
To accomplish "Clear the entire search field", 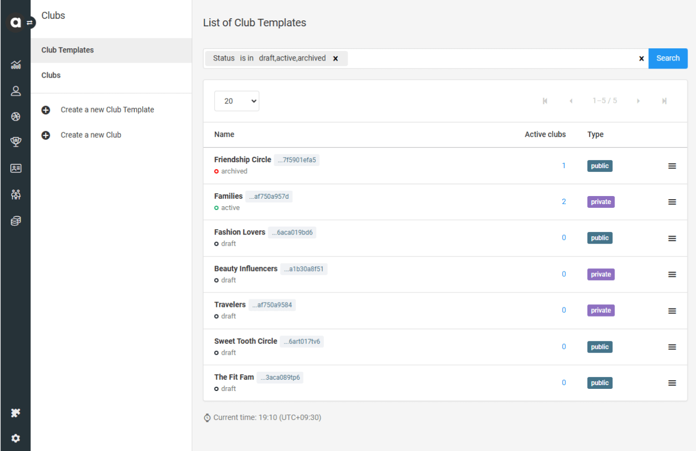I will (x=641, y=58).
